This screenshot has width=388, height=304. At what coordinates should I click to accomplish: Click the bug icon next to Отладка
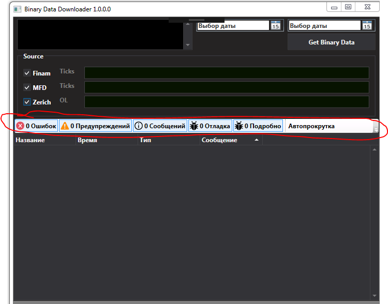(194, 126)
